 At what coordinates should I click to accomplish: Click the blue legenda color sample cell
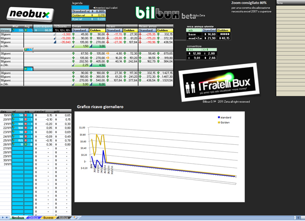[x=80, y=8]
